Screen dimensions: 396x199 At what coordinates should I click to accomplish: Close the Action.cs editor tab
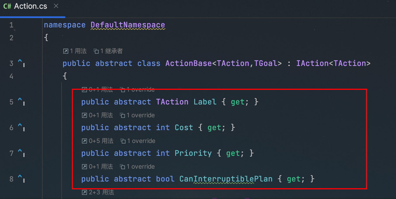point(56,6)
